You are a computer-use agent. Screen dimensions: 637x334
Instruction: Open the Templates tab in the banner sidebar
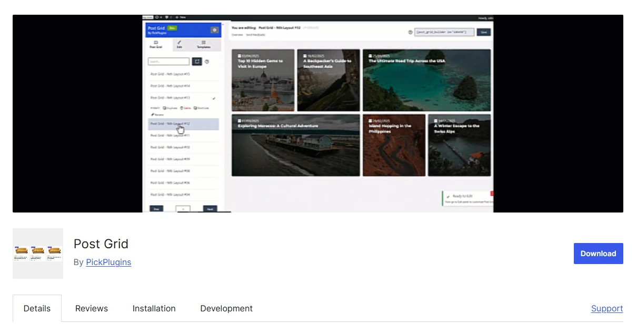pos(203,44)
